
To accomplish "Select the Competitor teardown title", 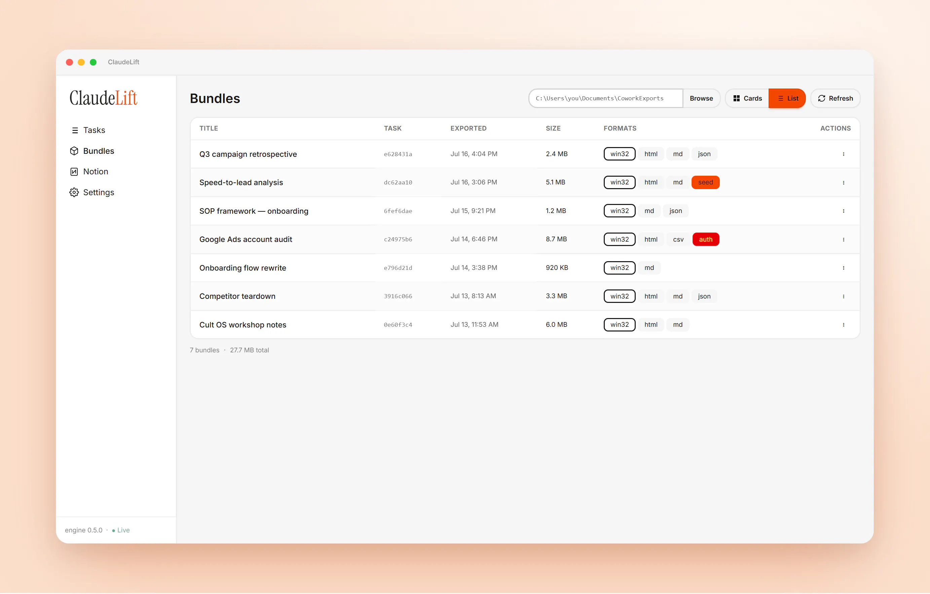I will click(x=237, y=296).
